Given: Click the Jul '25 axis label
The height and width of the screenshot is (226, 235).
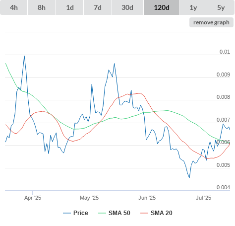Looking at the screenshot, I should tap(203, 198).
